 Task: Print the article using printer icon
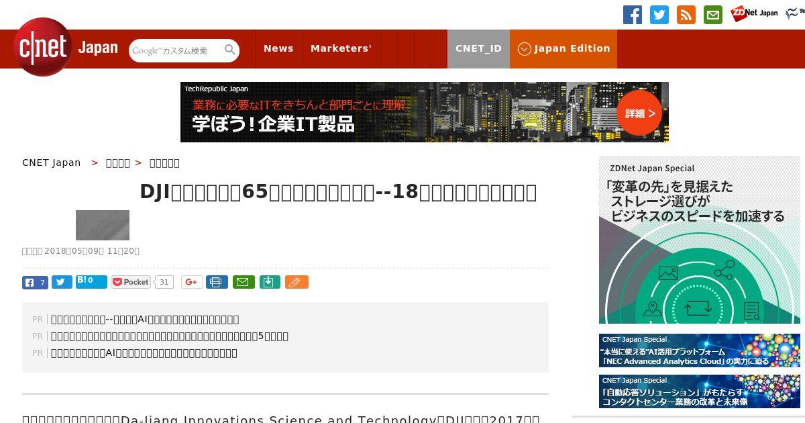click(217, 282)
